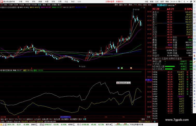Image resolution: width=196 pixels, height=126 pixels.
Task: Click the blue up-arrow icon in right sidebar
Action: 194,8
